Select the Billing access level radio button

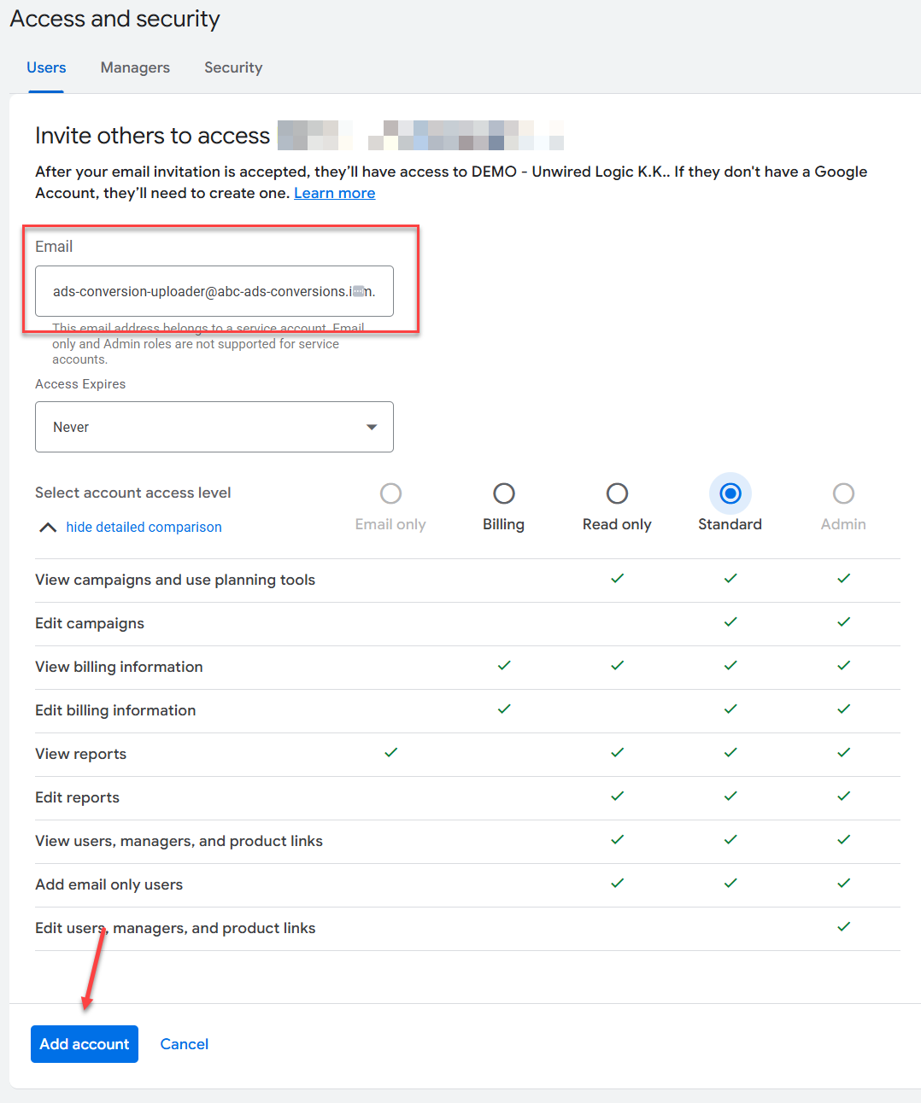click(x=504, y=493)
